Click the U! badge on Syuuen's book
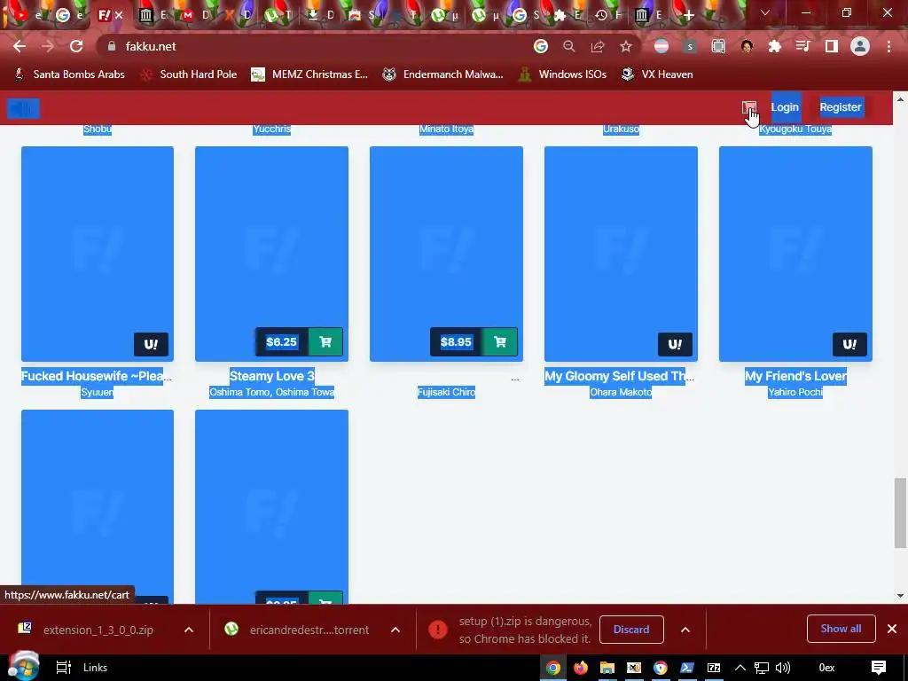This screenshot has height=681, width=908. tap(151, 344)
